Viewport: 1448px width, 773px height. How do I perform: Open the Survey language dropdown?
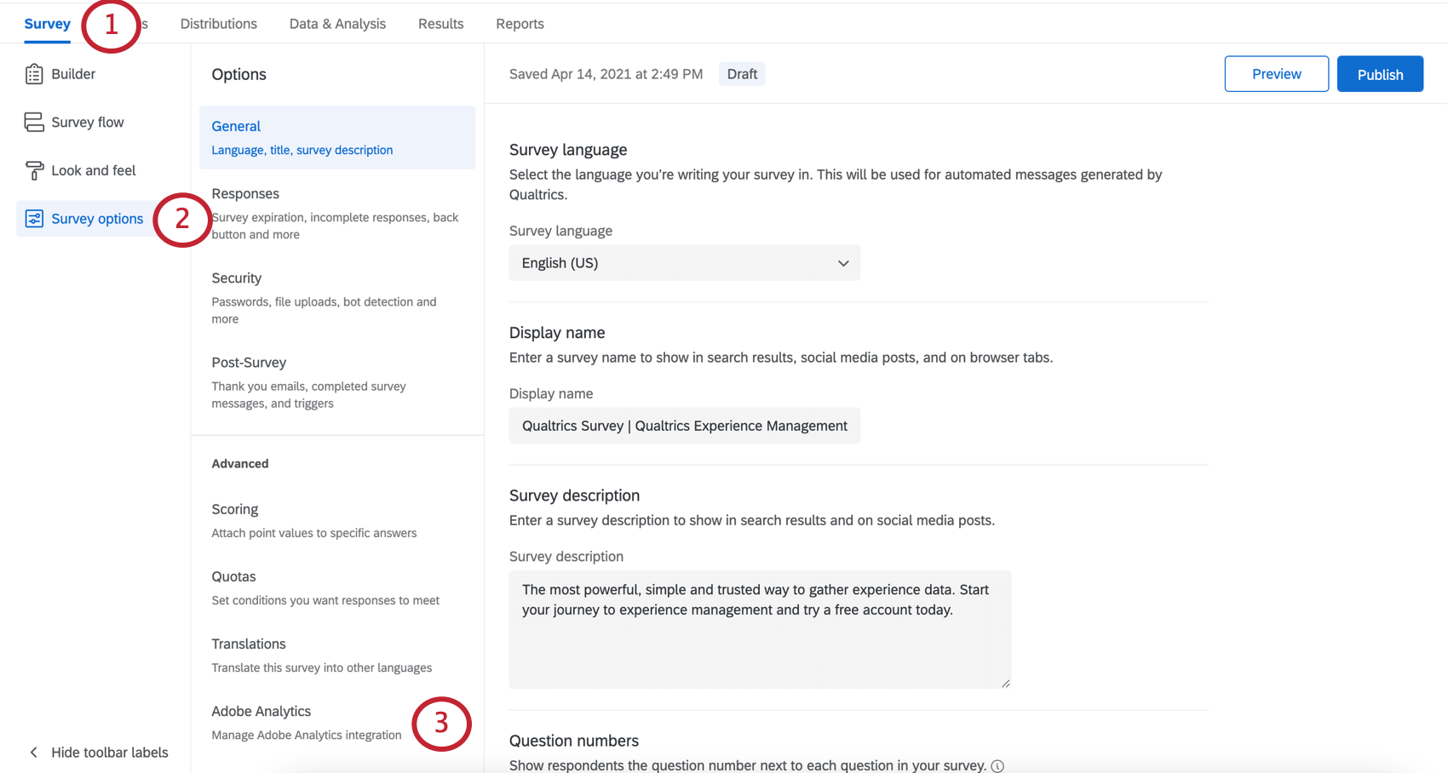tap(684, 263)
